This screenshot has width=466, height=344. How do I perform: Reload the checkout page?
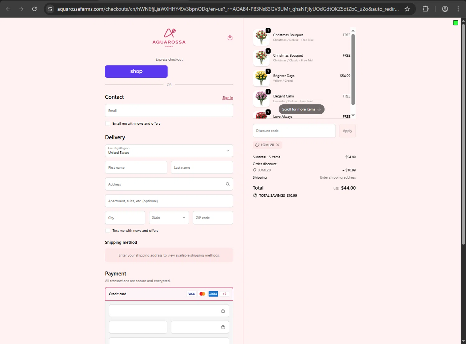pos(34,9)
